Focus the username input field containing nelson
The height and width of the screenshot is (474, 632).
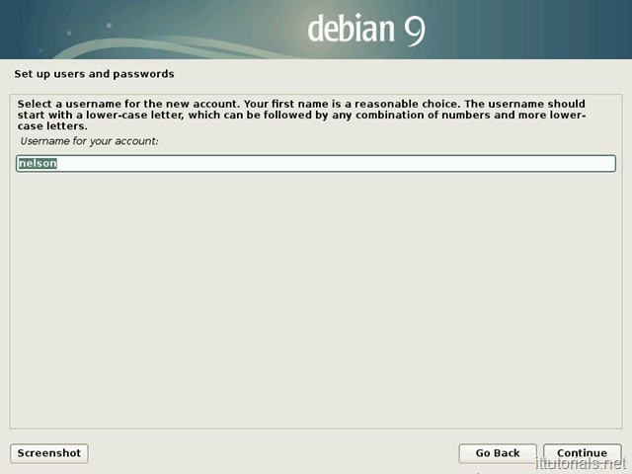(316, 163)
